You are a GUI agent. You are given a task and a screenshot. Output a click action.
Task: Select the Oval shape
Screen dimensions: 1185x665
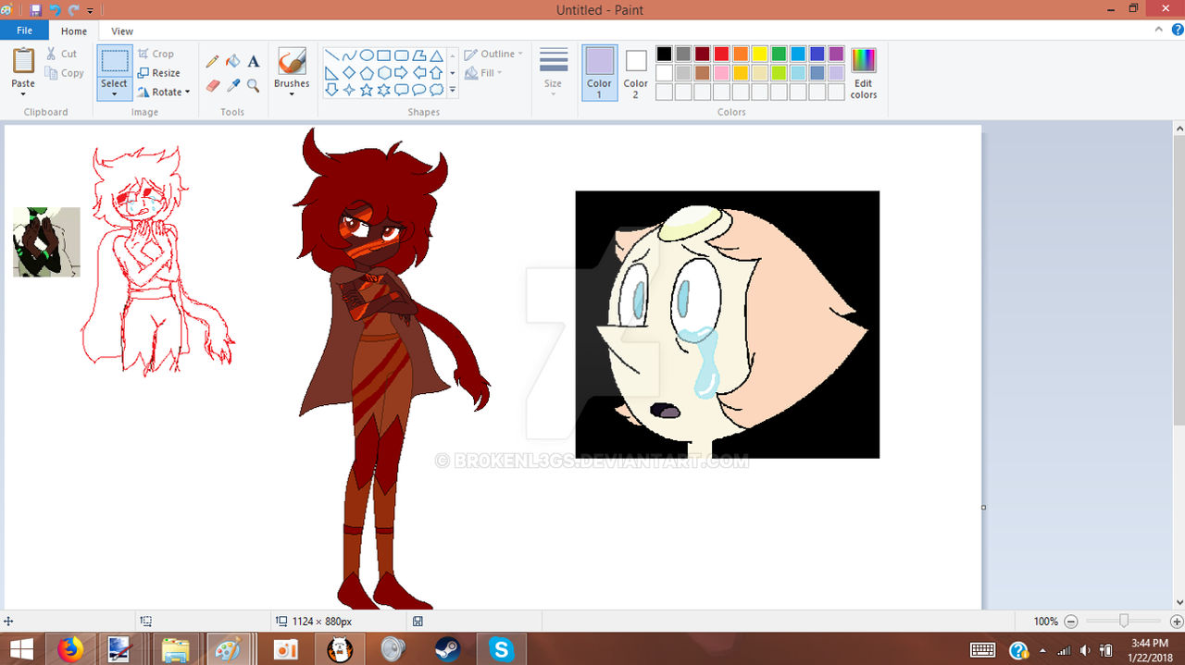[x=366, y=54]
